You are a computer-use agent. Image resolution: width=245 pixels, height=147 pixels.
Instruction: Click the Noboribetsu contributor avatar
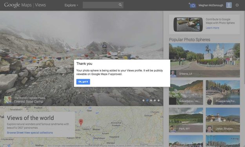tap(172, 101)
